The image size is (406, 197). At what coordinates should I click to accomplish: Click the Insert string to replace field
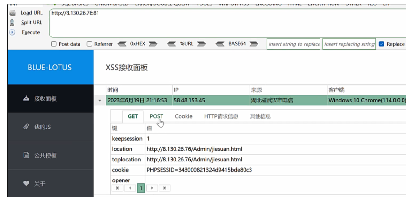point(294,44)
